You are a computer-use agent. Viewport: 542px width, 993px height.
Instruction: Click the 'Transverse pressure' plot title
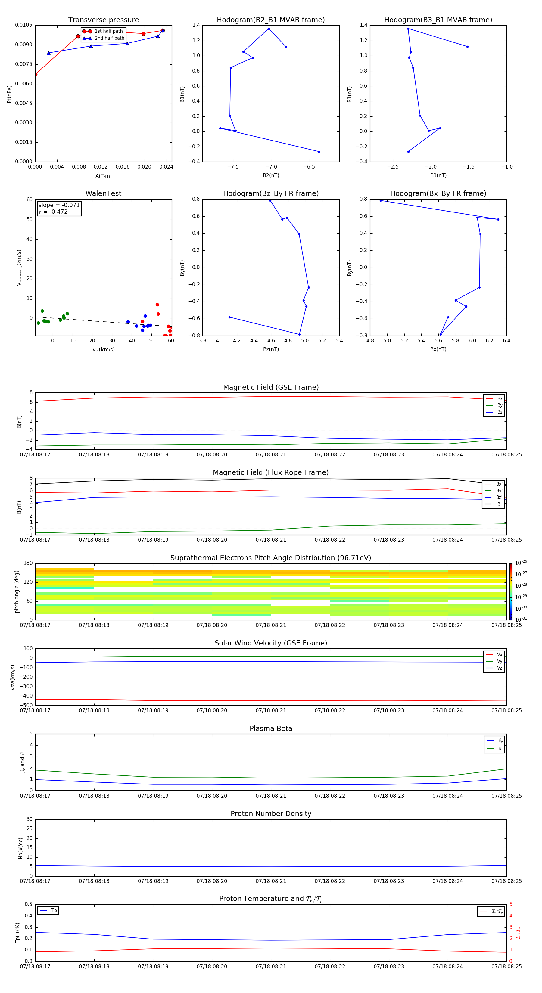(x=103, y=20)
